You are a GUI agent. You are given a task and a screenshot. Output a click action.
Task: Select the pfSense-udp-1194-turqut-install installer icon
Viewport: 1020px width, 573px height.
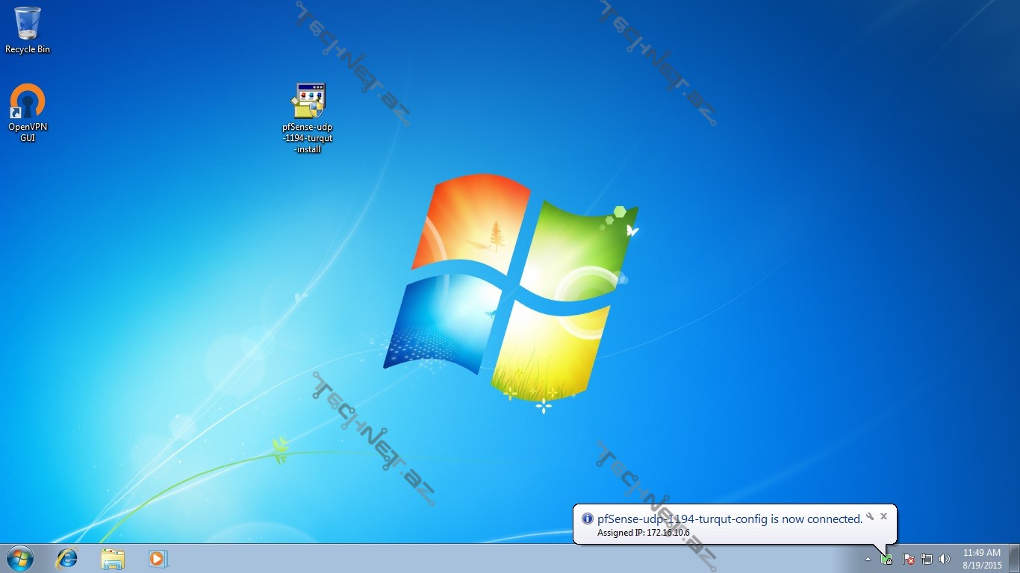(308, 117)
